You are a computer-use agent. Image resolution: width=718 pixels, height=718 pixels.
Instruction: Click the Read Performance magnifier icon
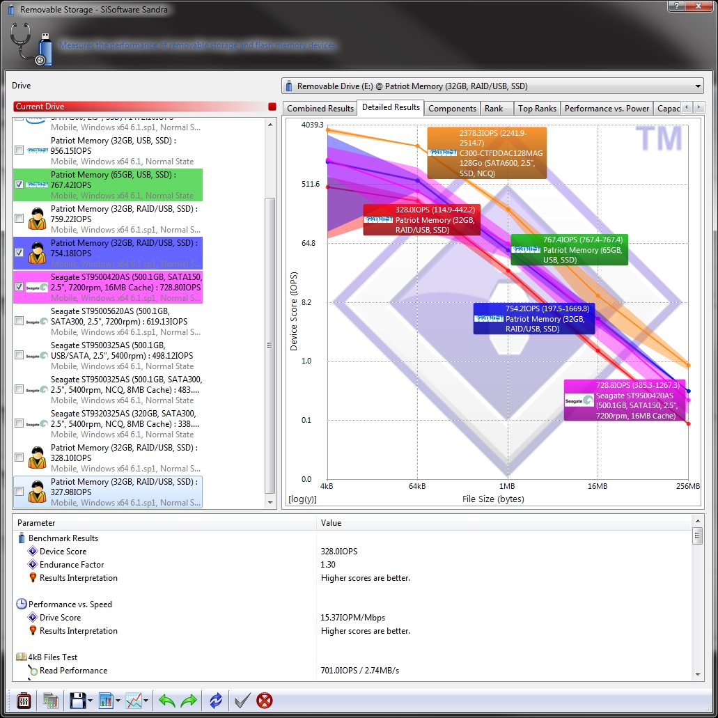pos(33,671)
